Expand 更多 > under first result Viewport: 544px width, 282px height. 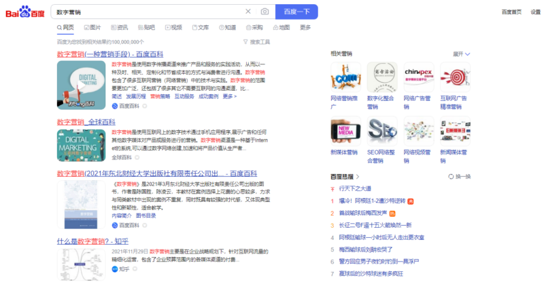(230, 96)
